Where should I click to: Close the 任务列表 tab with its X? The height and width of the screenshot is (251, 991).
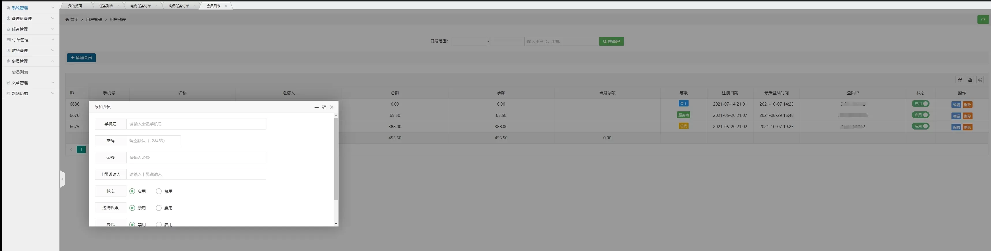tap(119, 6)
